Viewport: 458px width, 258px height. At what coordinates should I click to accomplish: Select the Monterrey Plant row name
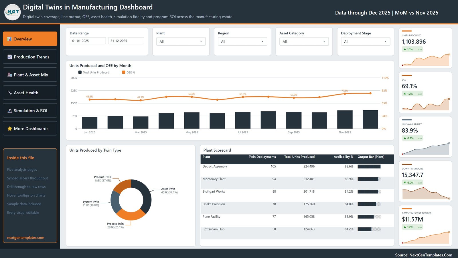214,179
